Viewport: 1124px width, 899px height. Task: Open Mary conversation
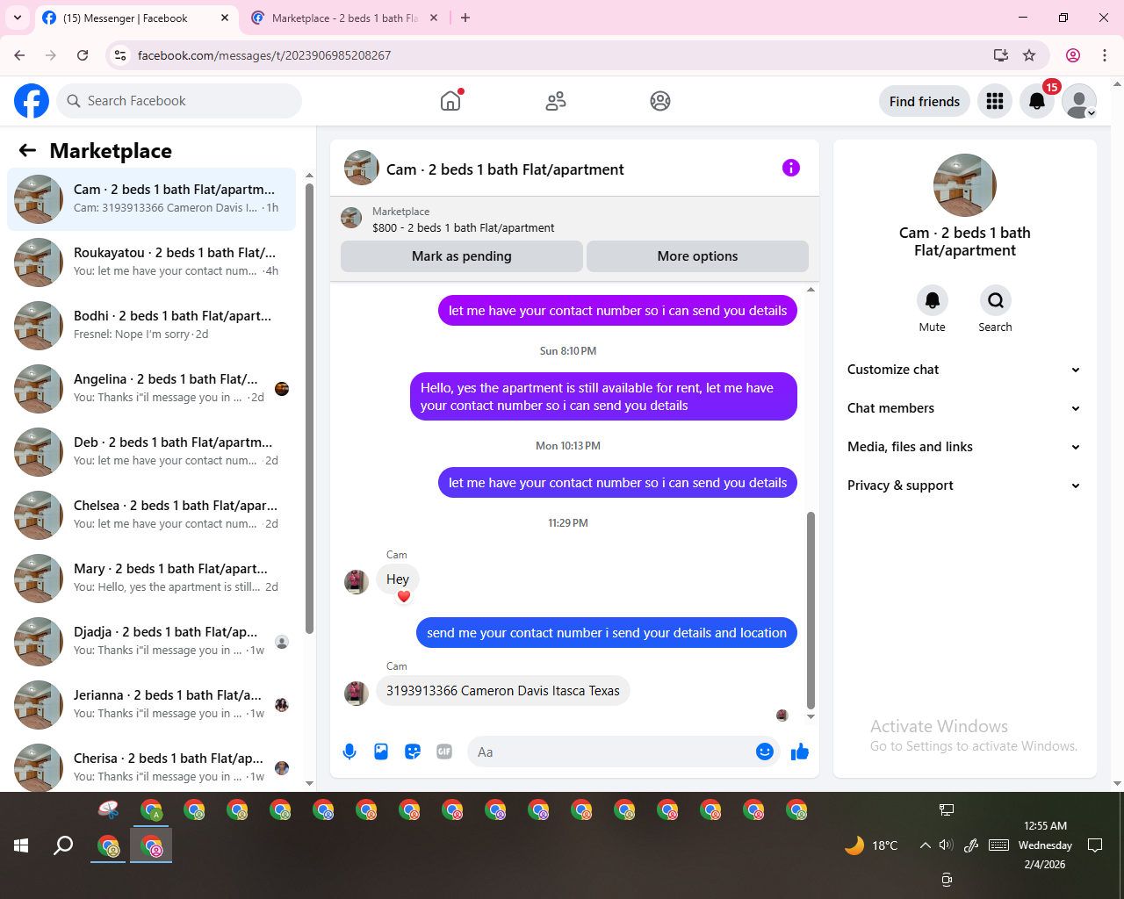point(152,579)
